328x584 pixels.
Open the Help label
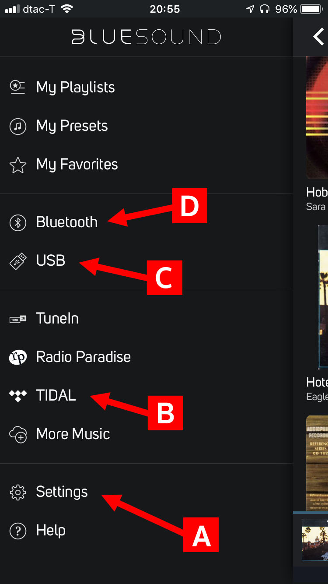click(x=51, y=531)
